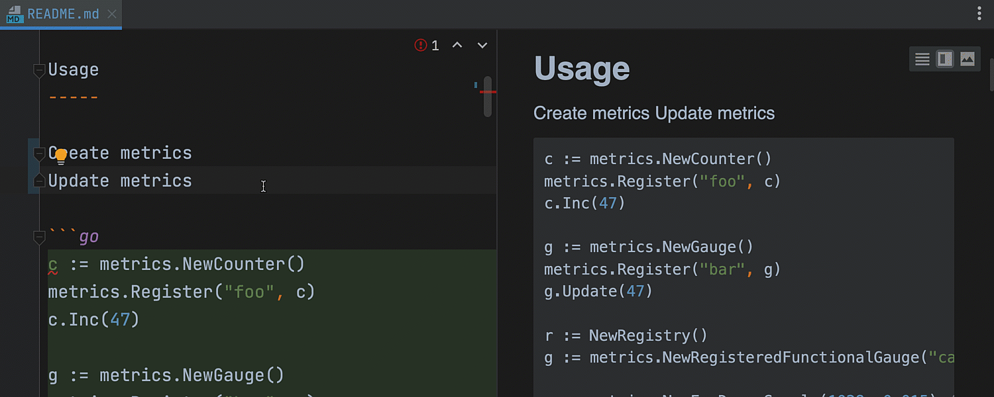Click the red error indicator icon
This screenshot has width=994, height=397.
[421, 45]
